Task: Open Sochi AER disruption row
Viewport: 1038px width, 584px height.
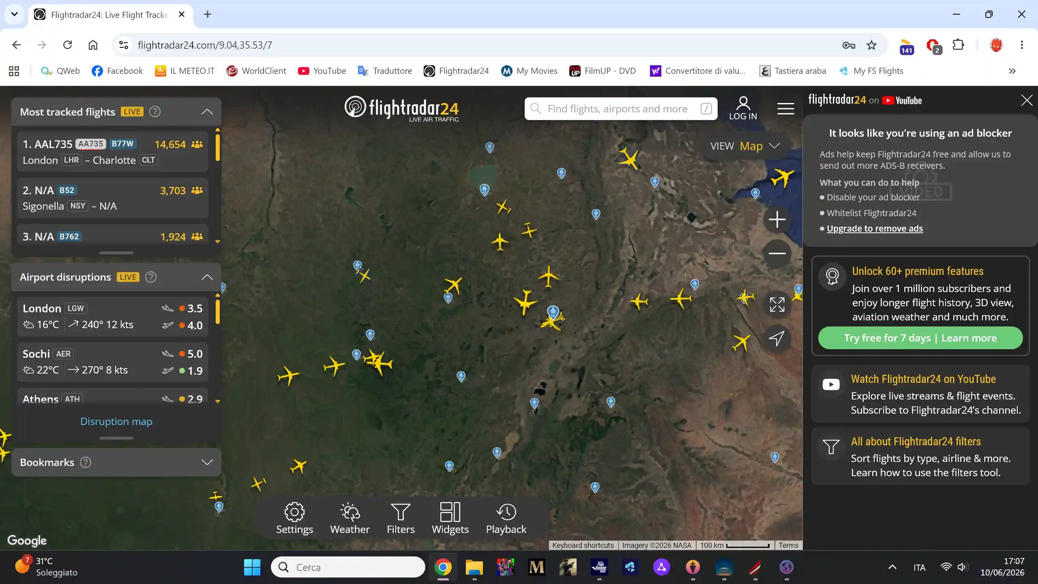Action: point(113,362)
